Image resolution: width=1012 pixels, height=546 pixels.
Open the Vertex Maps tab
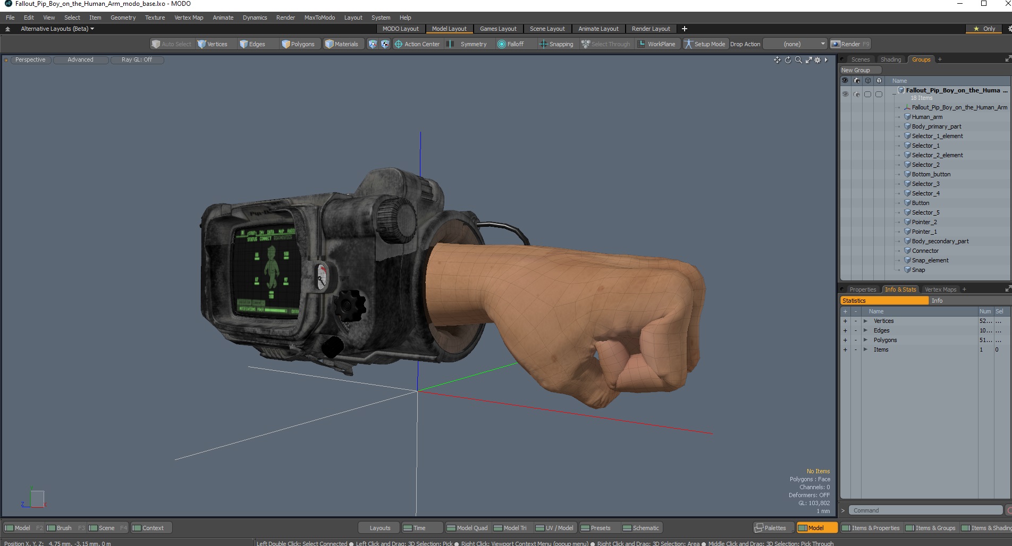click(940, 289)
